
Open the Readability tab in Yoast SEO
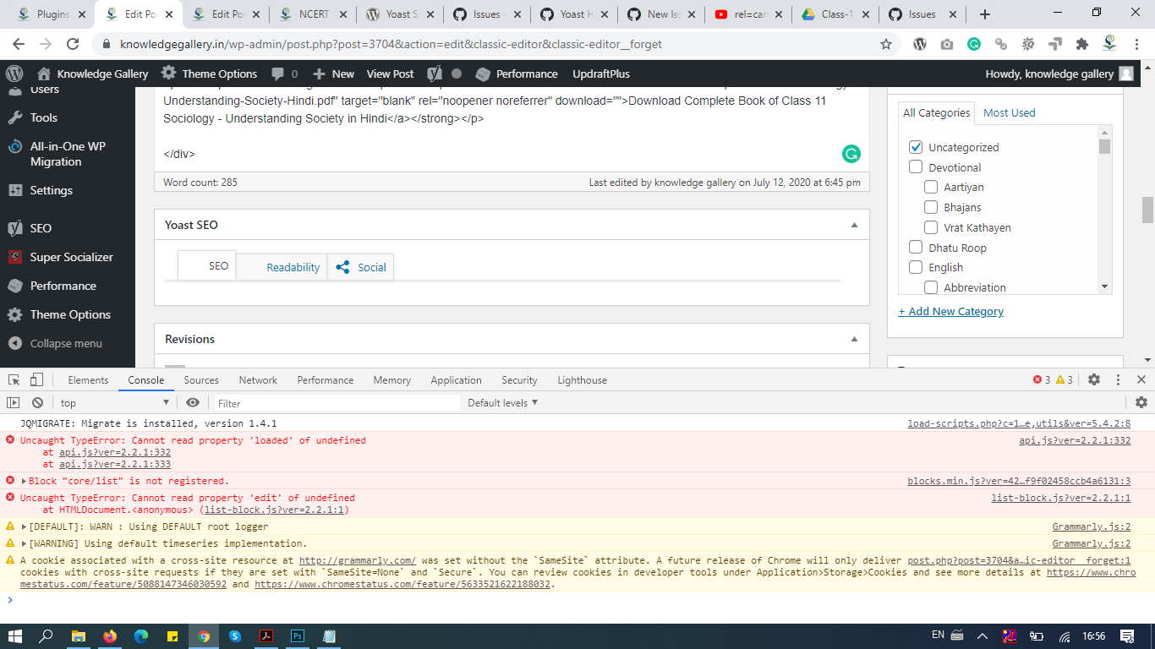pyautogui.click(x=294, y=266)
